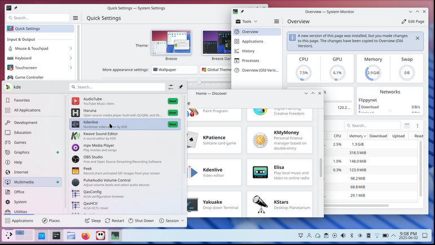The image size is (435, 245).
Task: Launch AudioTube from the Multimedia list
Action: pyautogui.click(x=125, y=101)
